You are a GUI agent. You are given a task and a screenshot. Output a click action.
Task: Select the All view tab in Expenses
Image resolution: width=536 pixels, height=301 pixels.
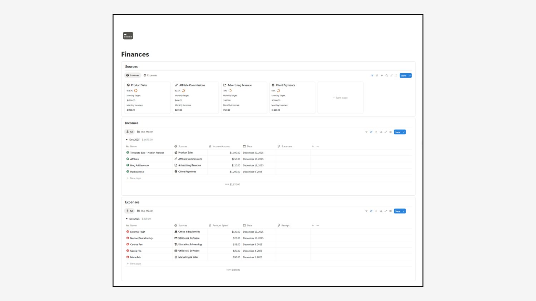(129, 211)
